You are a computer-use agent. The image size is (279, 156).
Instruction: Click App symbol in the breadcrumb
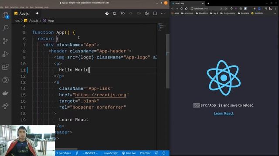coord(51,20)
